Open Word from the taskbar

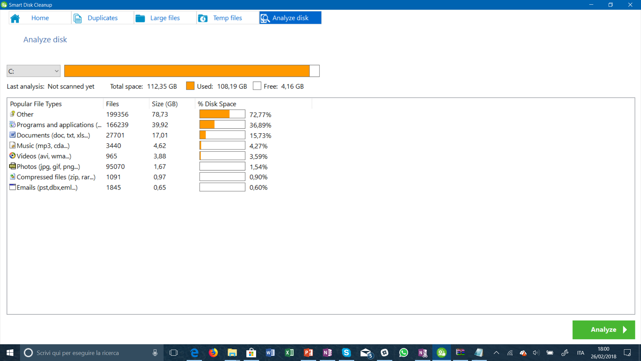point(270,353)
